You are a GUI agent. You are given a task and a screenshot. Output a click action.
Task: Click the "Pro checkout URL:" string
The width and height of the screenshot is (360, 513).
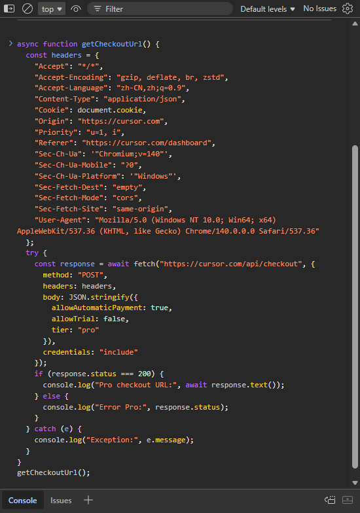[136, 385]
